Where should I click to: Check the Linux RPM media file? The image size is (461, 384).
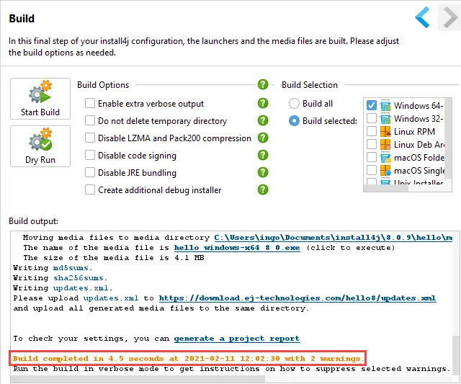tap(372, 132)
